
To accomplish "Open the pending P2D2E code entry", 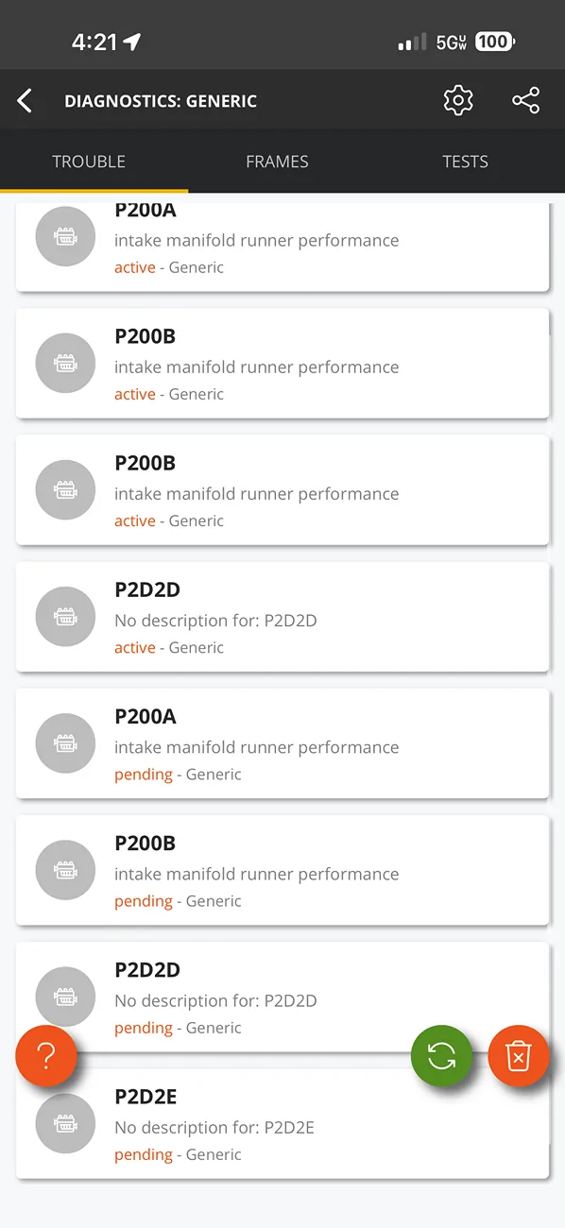I will click(282, 1123).
